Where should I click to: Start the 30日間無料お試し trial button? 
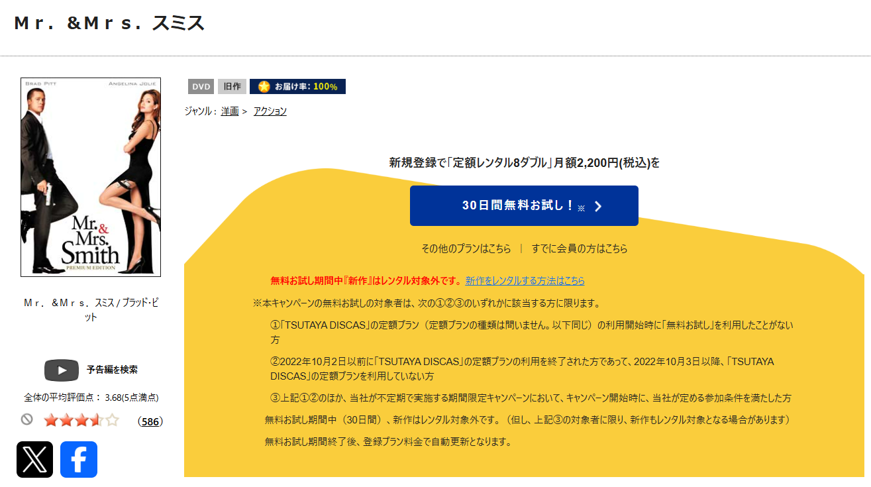524,205
